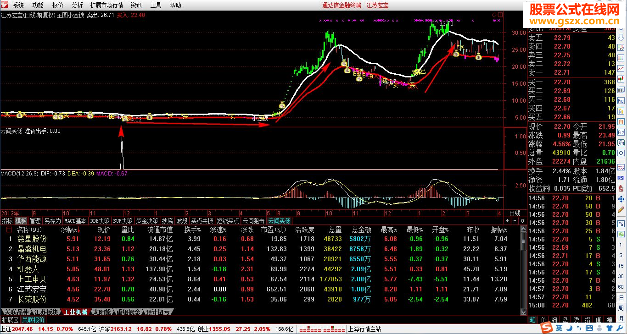Select the candlestick chart sidebar icon
This screenshot has height=334, width=627.
click(x=621, y=79)
